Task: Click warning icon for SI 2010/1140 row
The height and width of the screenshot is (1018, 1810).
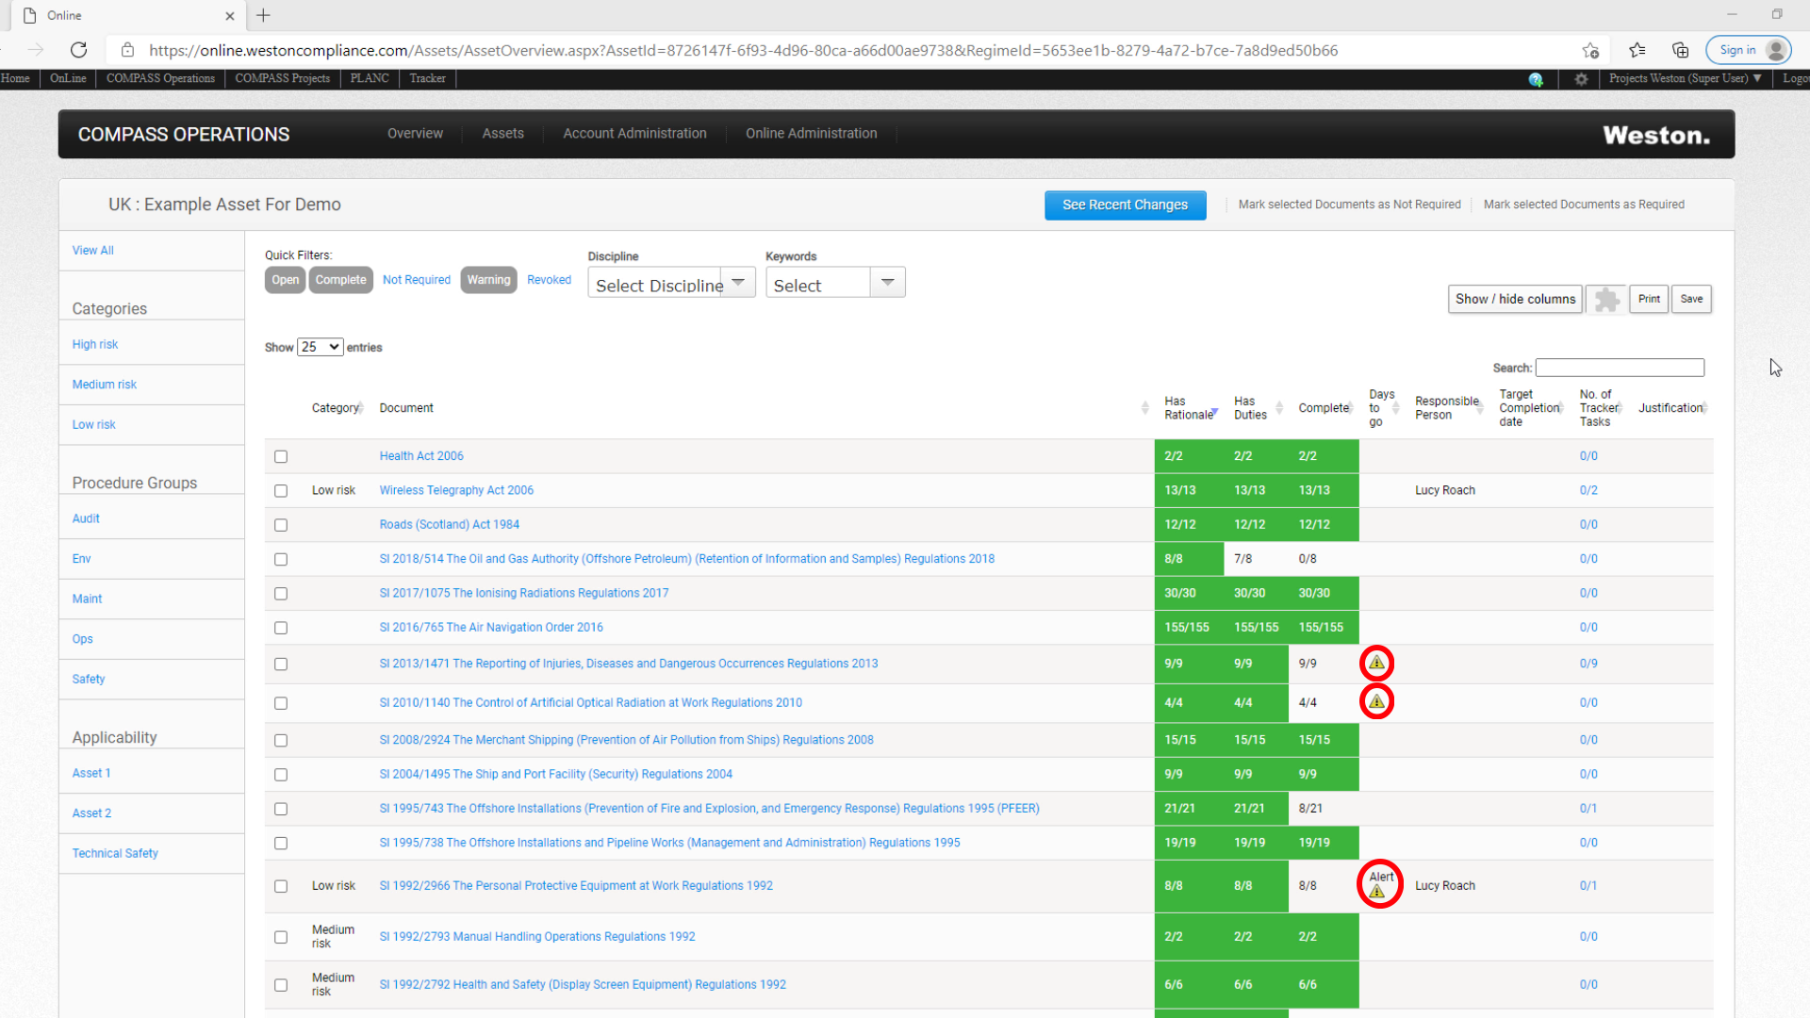Action: tap(1377, 702)
